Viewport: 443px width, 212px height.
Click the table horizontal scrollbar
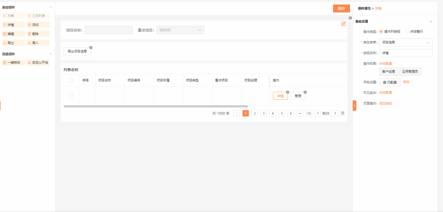coord(156,106)
